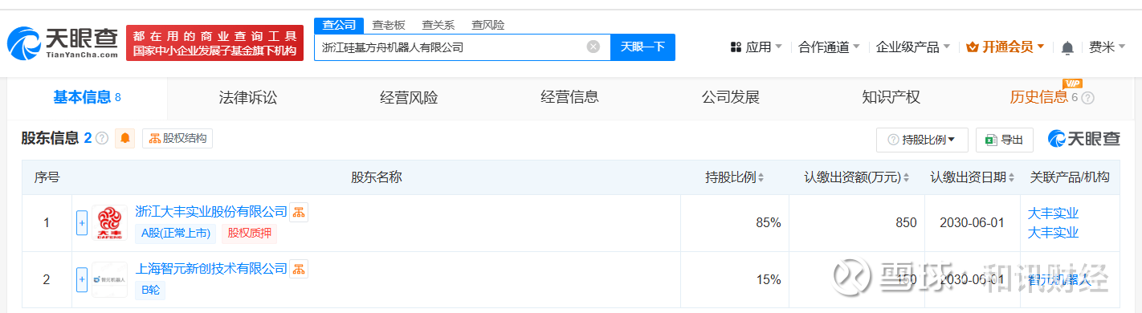Click the 天眼一下 search button
Viewport: 1142px width, 313px height.
(643, 47)
